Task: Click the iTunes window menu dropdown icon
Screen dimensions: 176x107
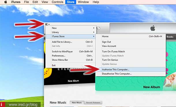Action: tap(48, 24)
